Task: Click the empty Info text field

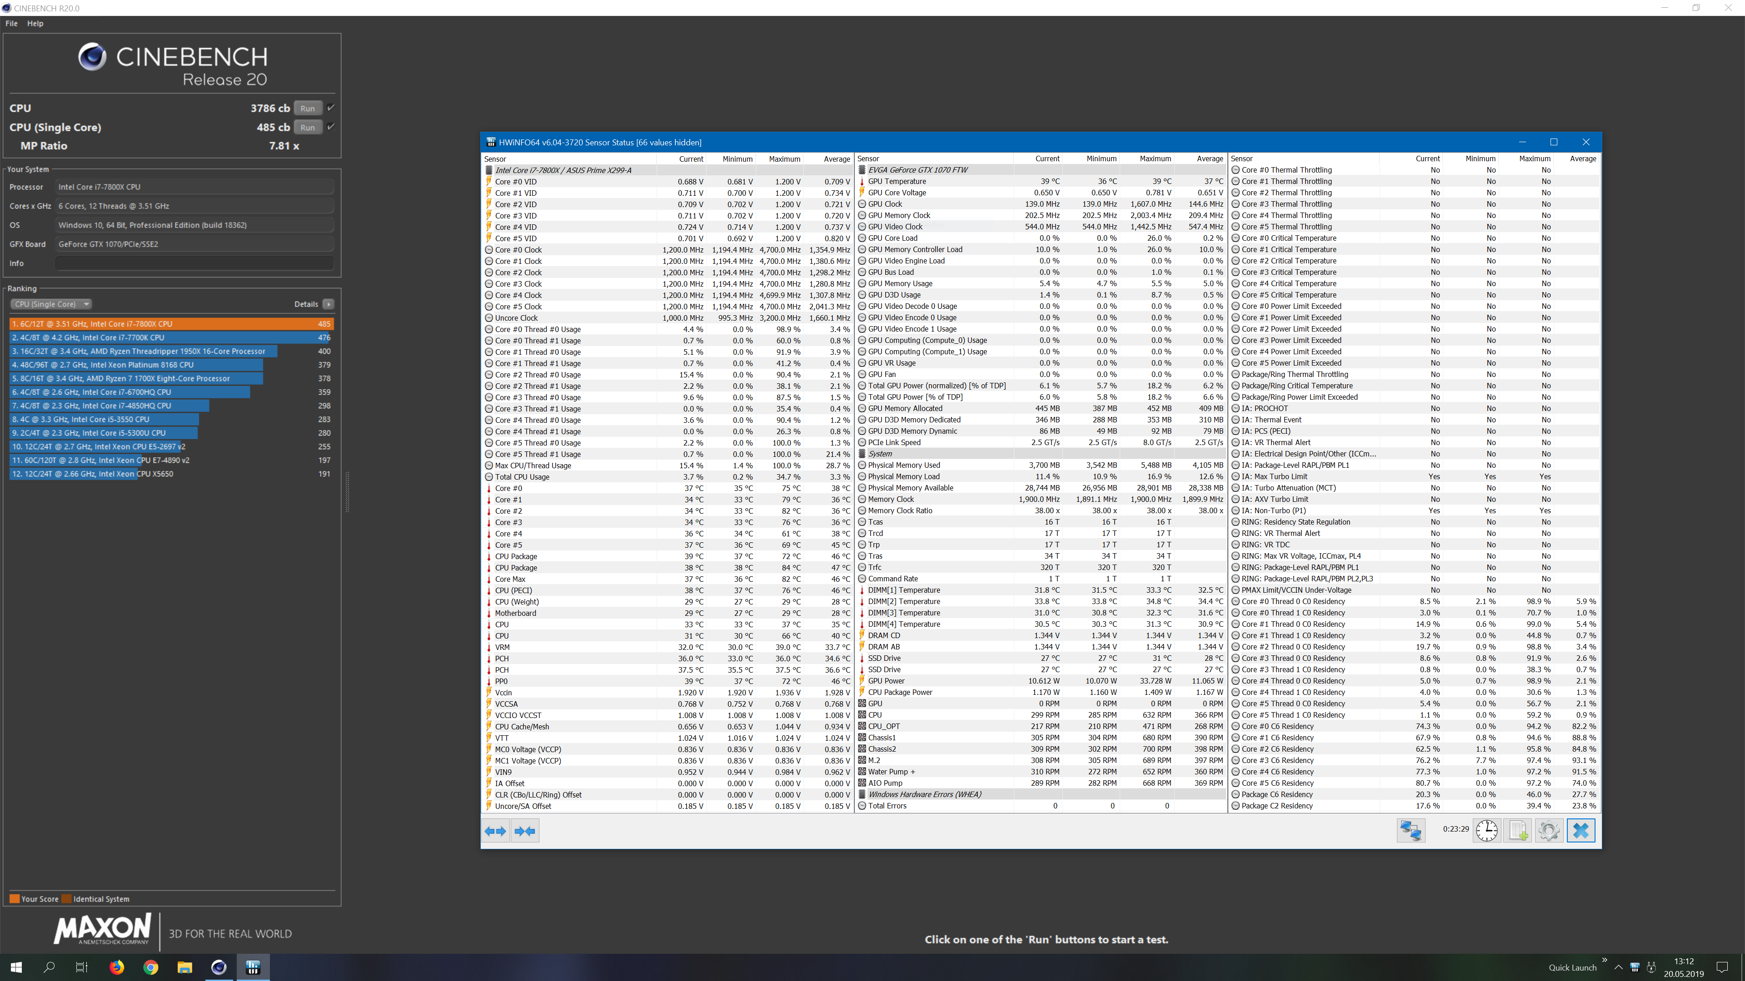Action: (194, 263)
